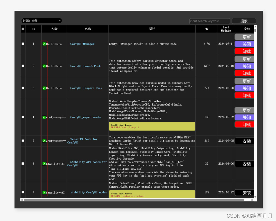Click Conflicted Nodes box in stability-ComfyUI-nodes row
276x221 pixels.
(152, 194)
